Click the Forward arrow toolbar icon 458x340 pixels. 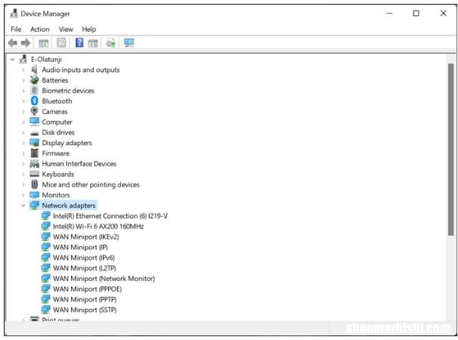point(26,43)
